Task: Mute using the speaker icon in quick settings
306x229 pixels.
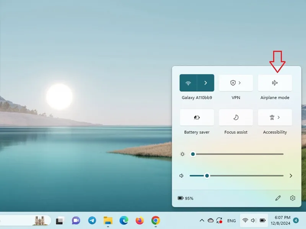Action: (x=181, y=176)
